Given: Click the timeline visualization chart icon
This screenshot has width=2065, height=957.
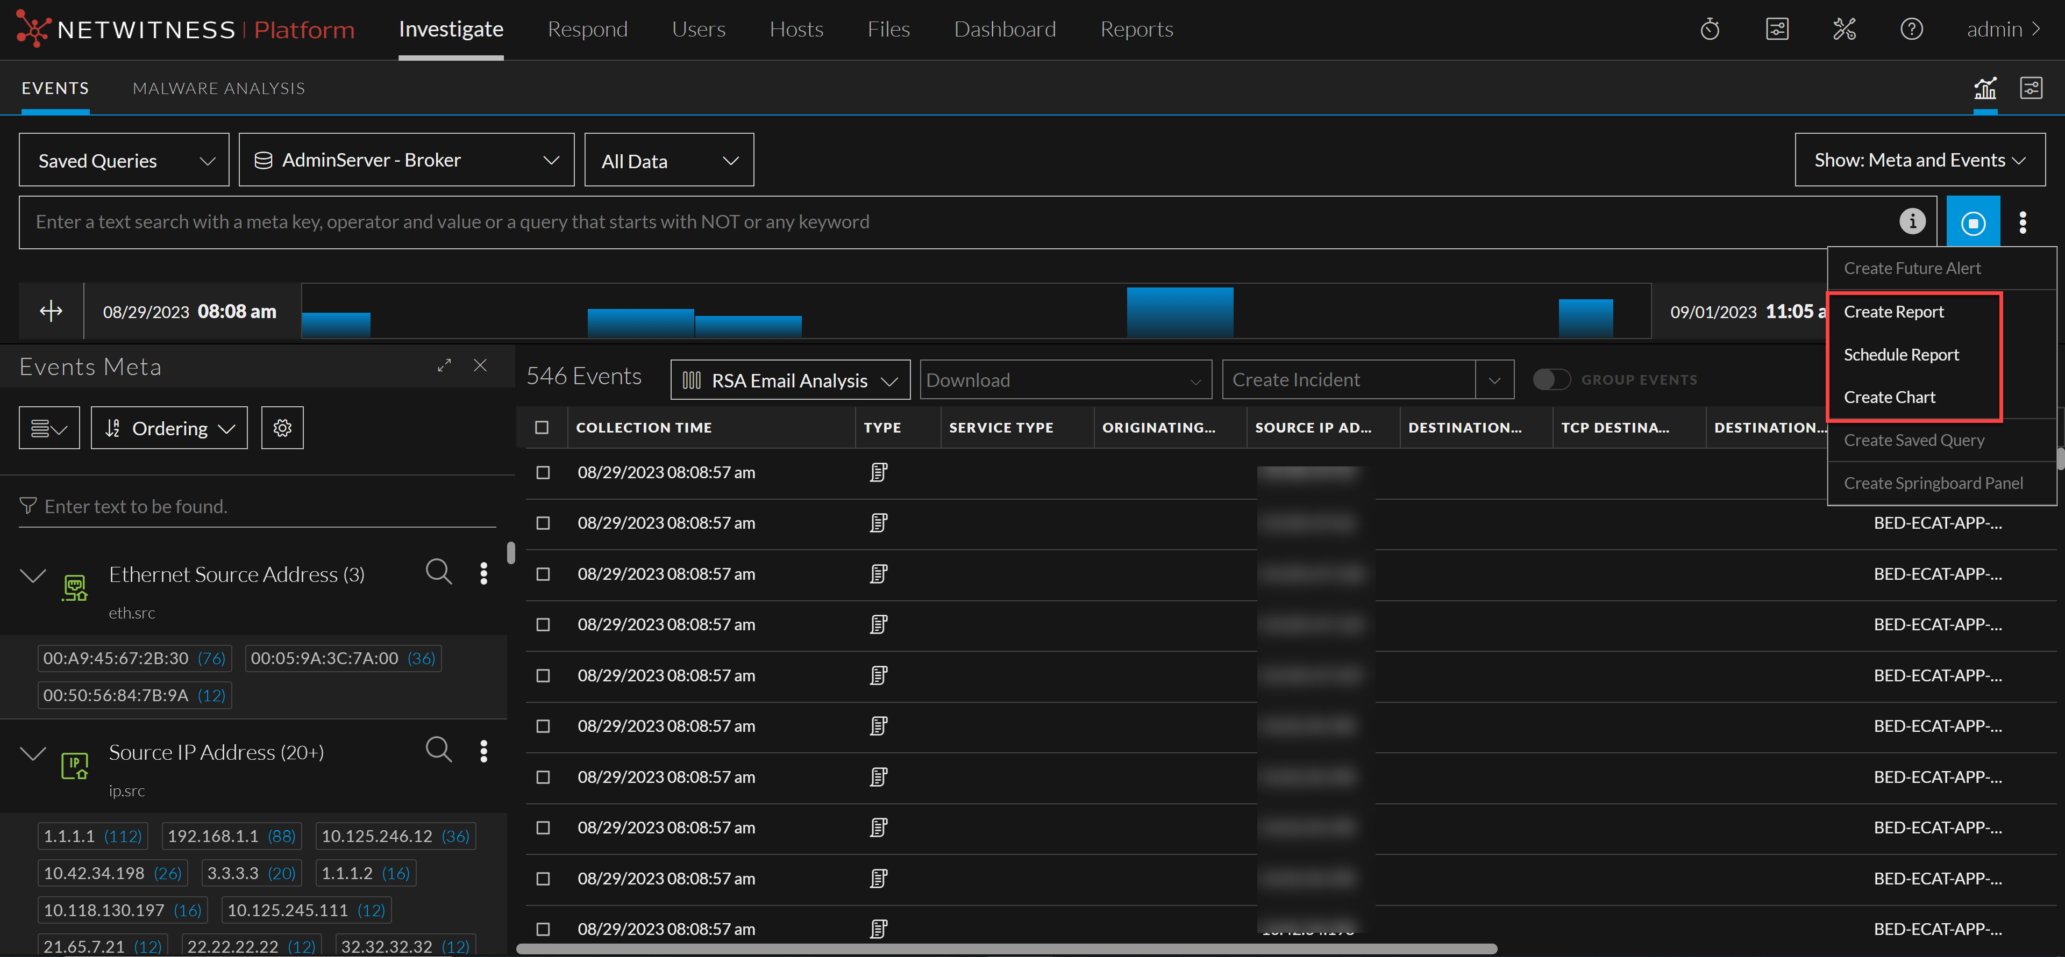Looking at the screenshot, I should click(1985, 88).
